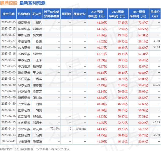Screen dimensions: 161x151
Task: Sort by 研报数 column header
Action: point(66,14)
